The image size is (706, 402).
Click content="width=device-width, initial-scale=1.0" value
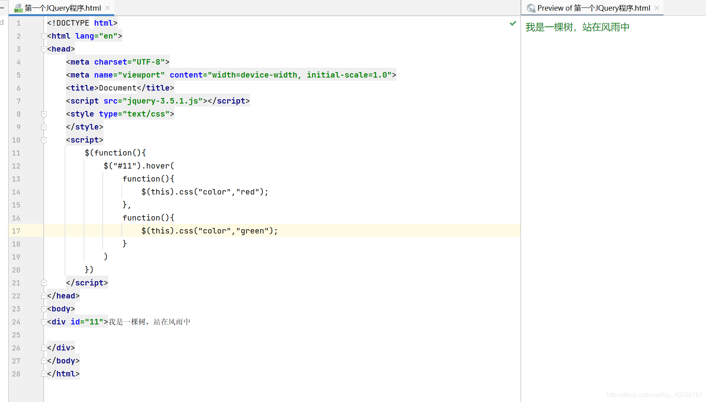point(281,75)
